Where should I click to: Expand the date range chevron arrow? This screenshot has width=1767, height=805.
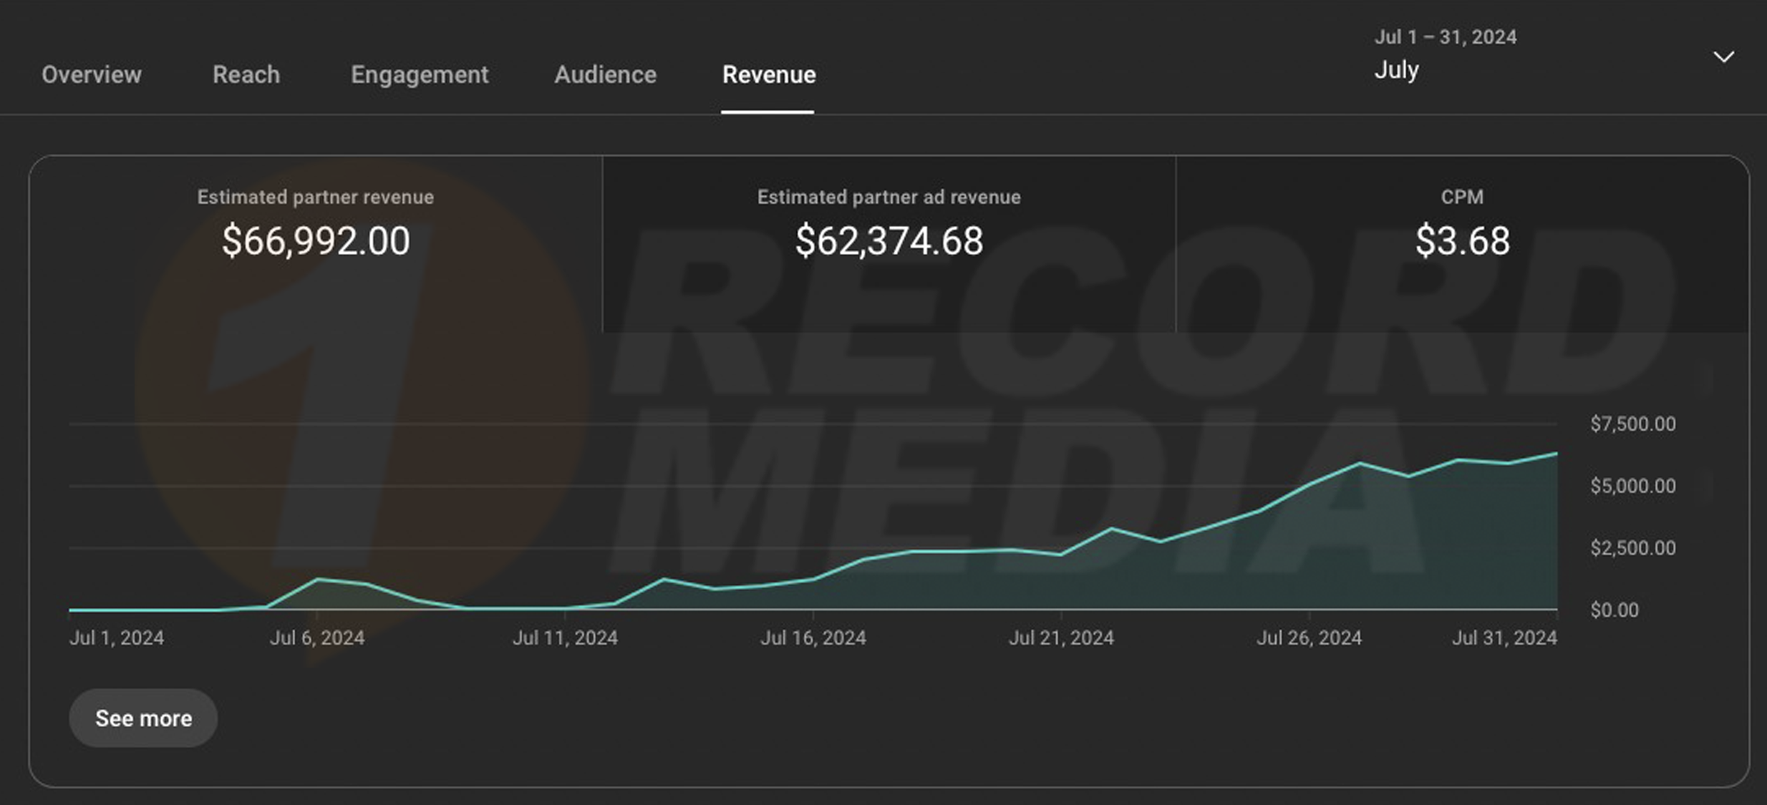click(1723, 57)
